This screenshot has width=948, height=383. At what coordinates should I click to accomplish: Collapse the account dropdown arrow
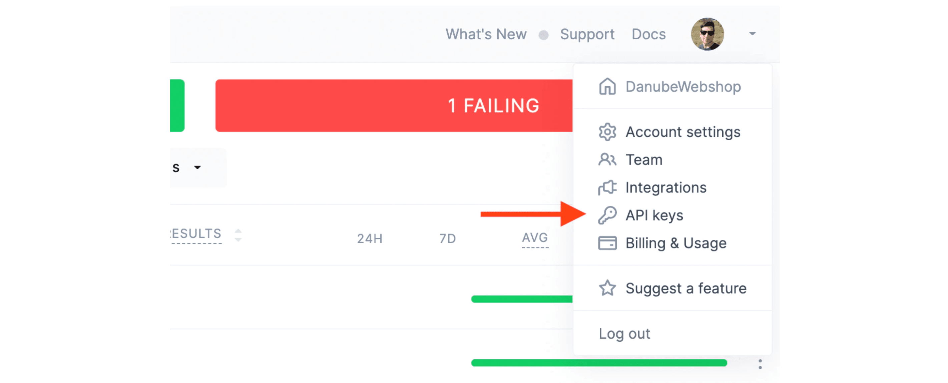coord(752,34)
